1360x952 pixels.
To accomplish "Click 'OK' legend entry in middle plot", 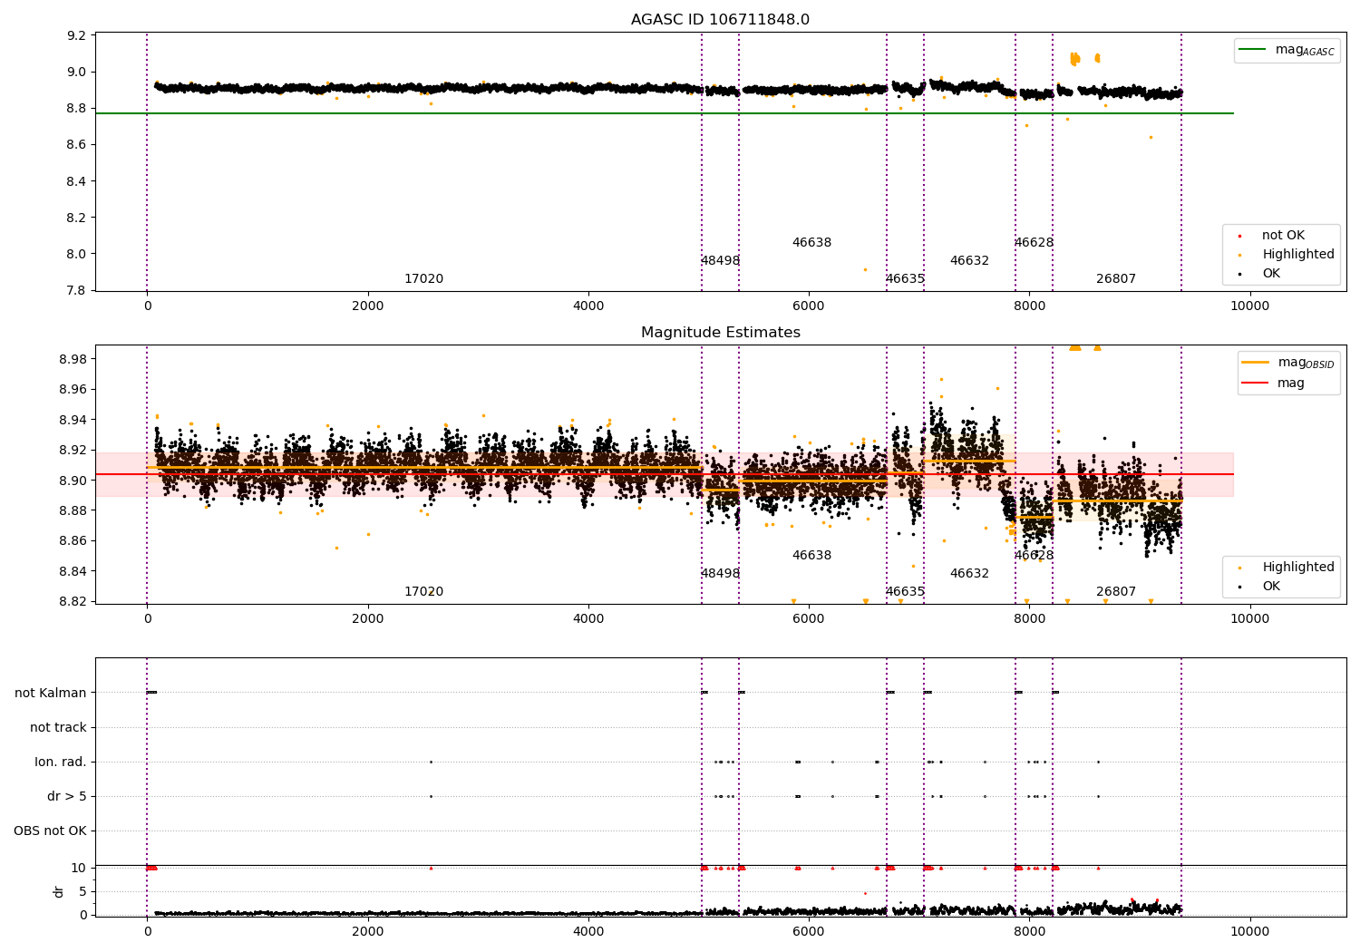I will [1271, 586].
